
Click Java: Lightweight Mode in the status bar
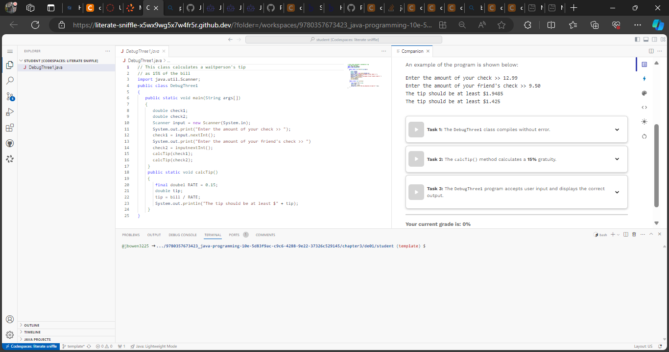(155, 346)
